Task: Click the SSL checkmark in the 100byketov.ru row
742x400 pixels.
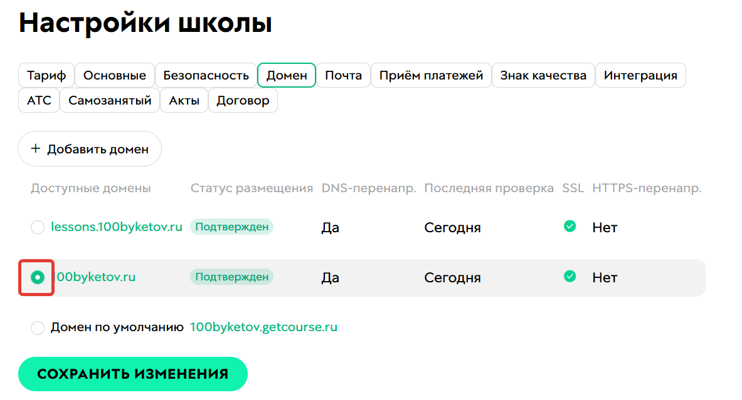Action: pos(570,276)
